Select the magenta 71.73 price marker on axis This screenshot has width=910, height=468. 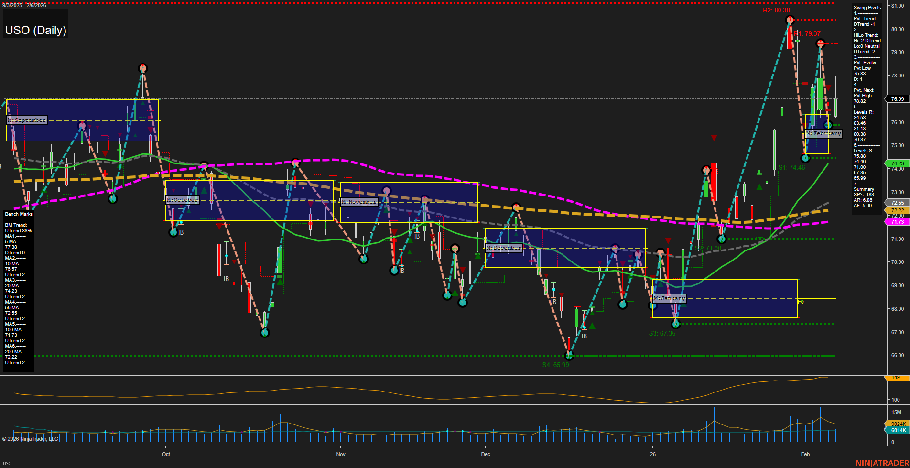coord(897,222)
